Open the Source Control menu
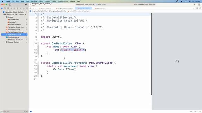The width and height of the screenshot is (202, 113). (63, 1)
